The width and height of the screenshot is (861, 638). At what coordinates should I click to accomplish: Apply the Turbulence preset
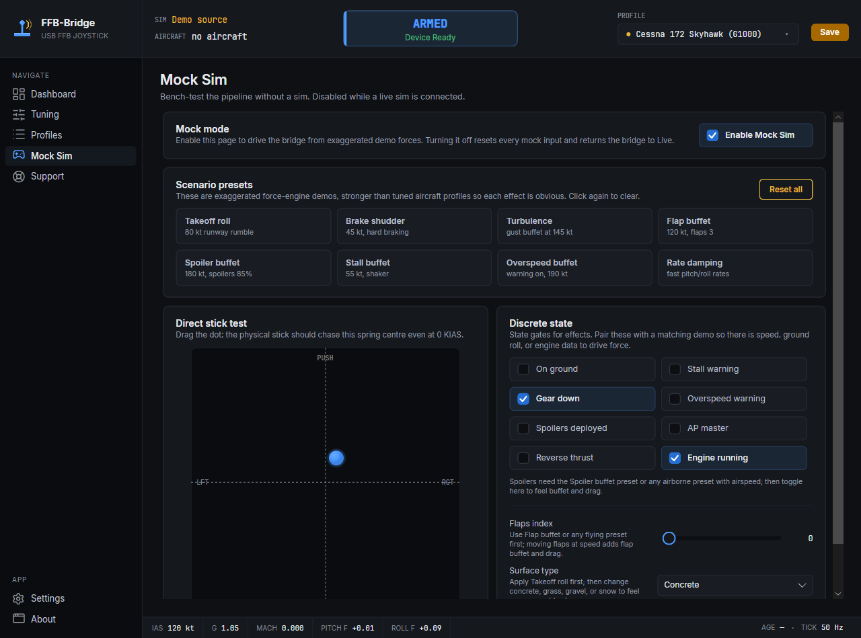coord(574,226)
